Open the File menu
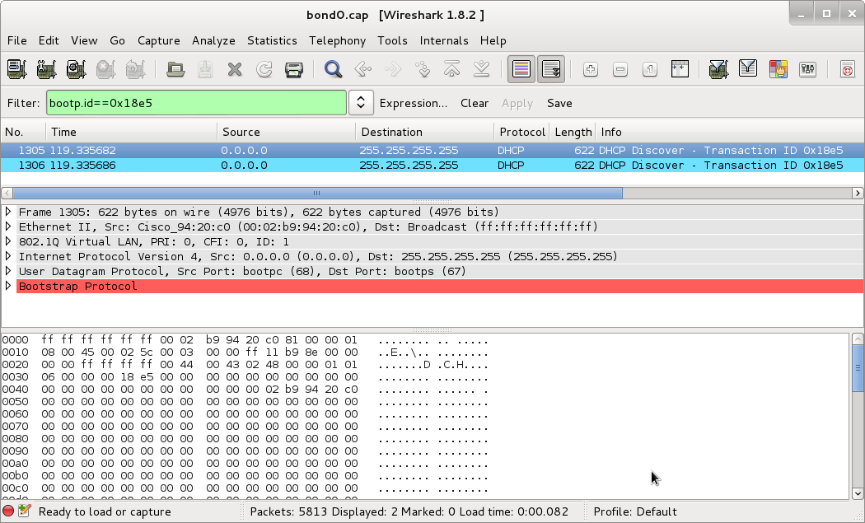Screen dimensions: 865x523 tap(16, 40)
